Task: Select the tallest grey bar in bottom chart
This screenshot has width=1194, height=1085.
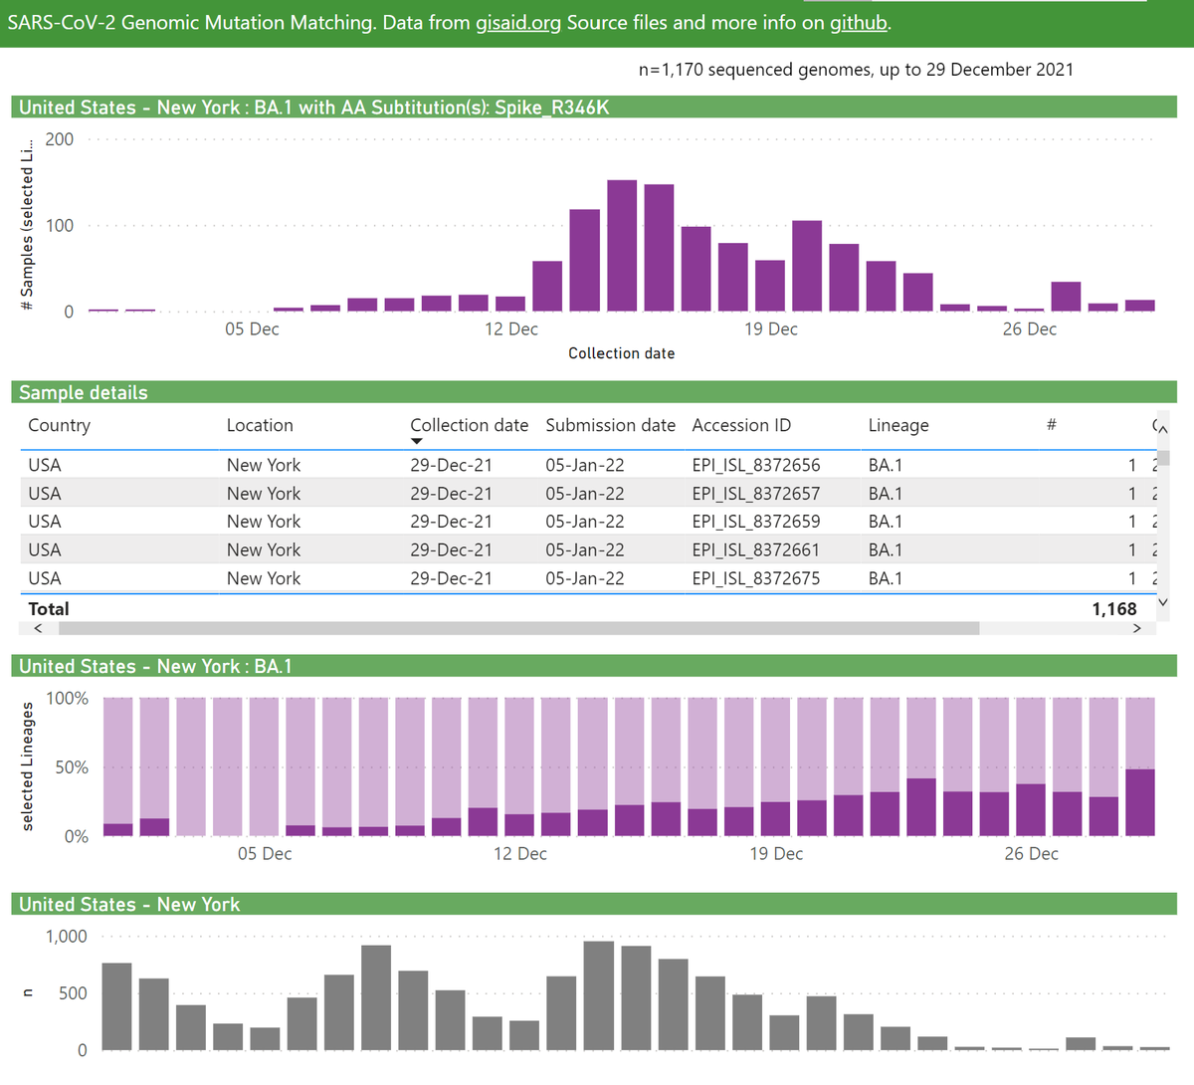Action: click(599, 995)
